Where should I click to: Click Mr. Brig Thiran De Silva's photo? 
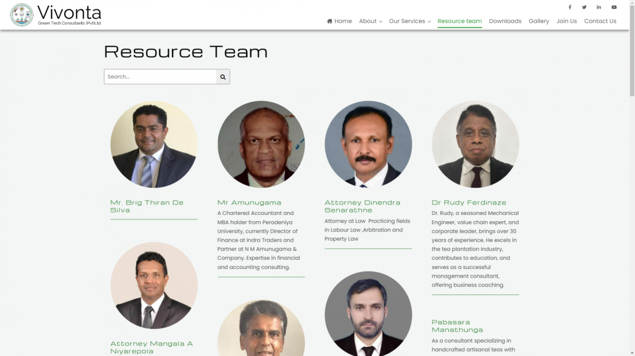pos(154,144)
